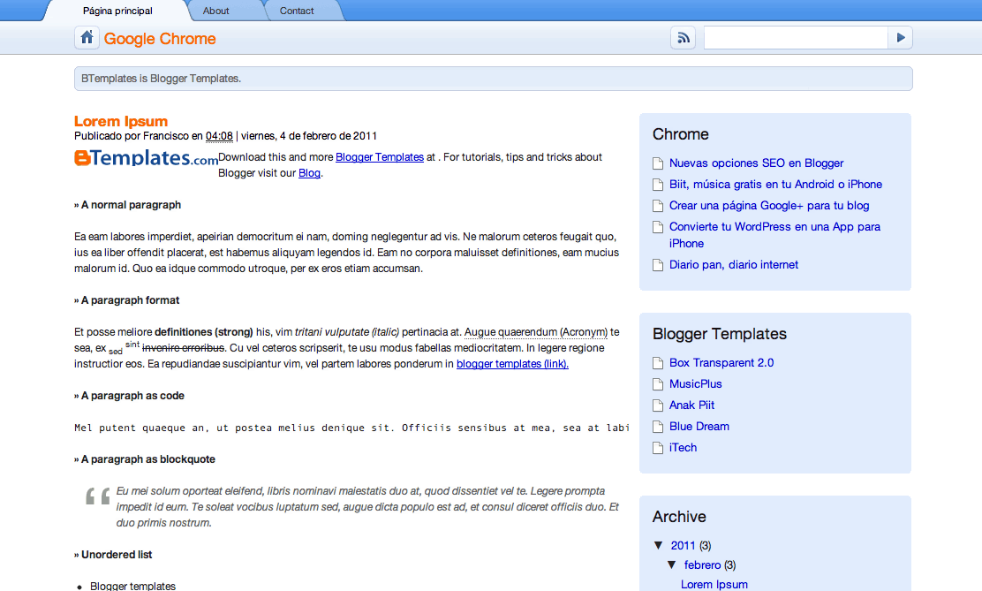Open the RSS feed icon

pos(684,38)
